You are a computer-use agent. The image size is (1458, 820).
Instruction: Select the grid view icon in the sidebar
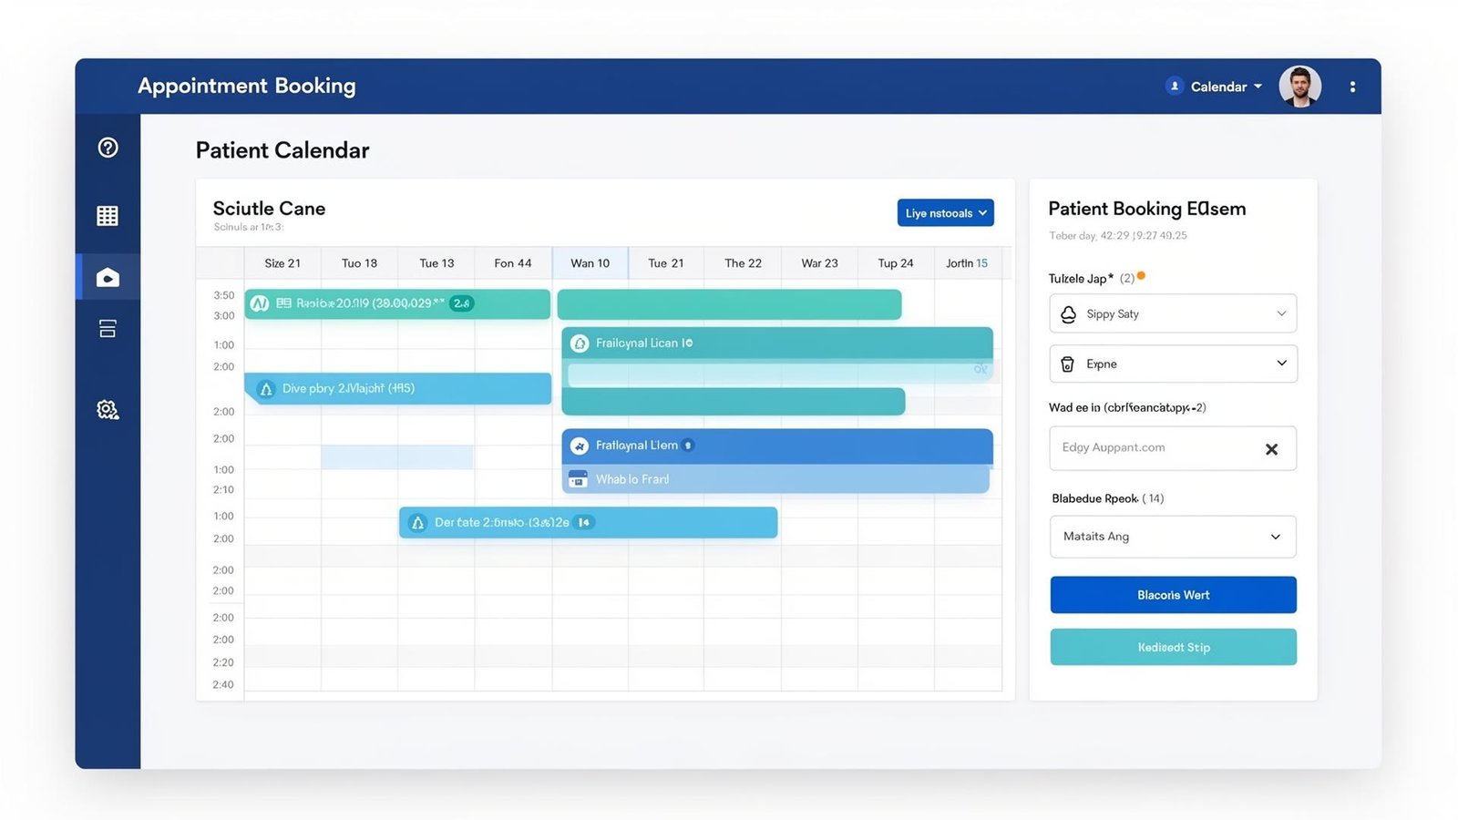coord(108,215)
